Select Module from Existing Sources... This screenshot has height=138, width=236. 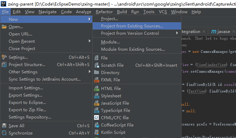pos(137,49)
